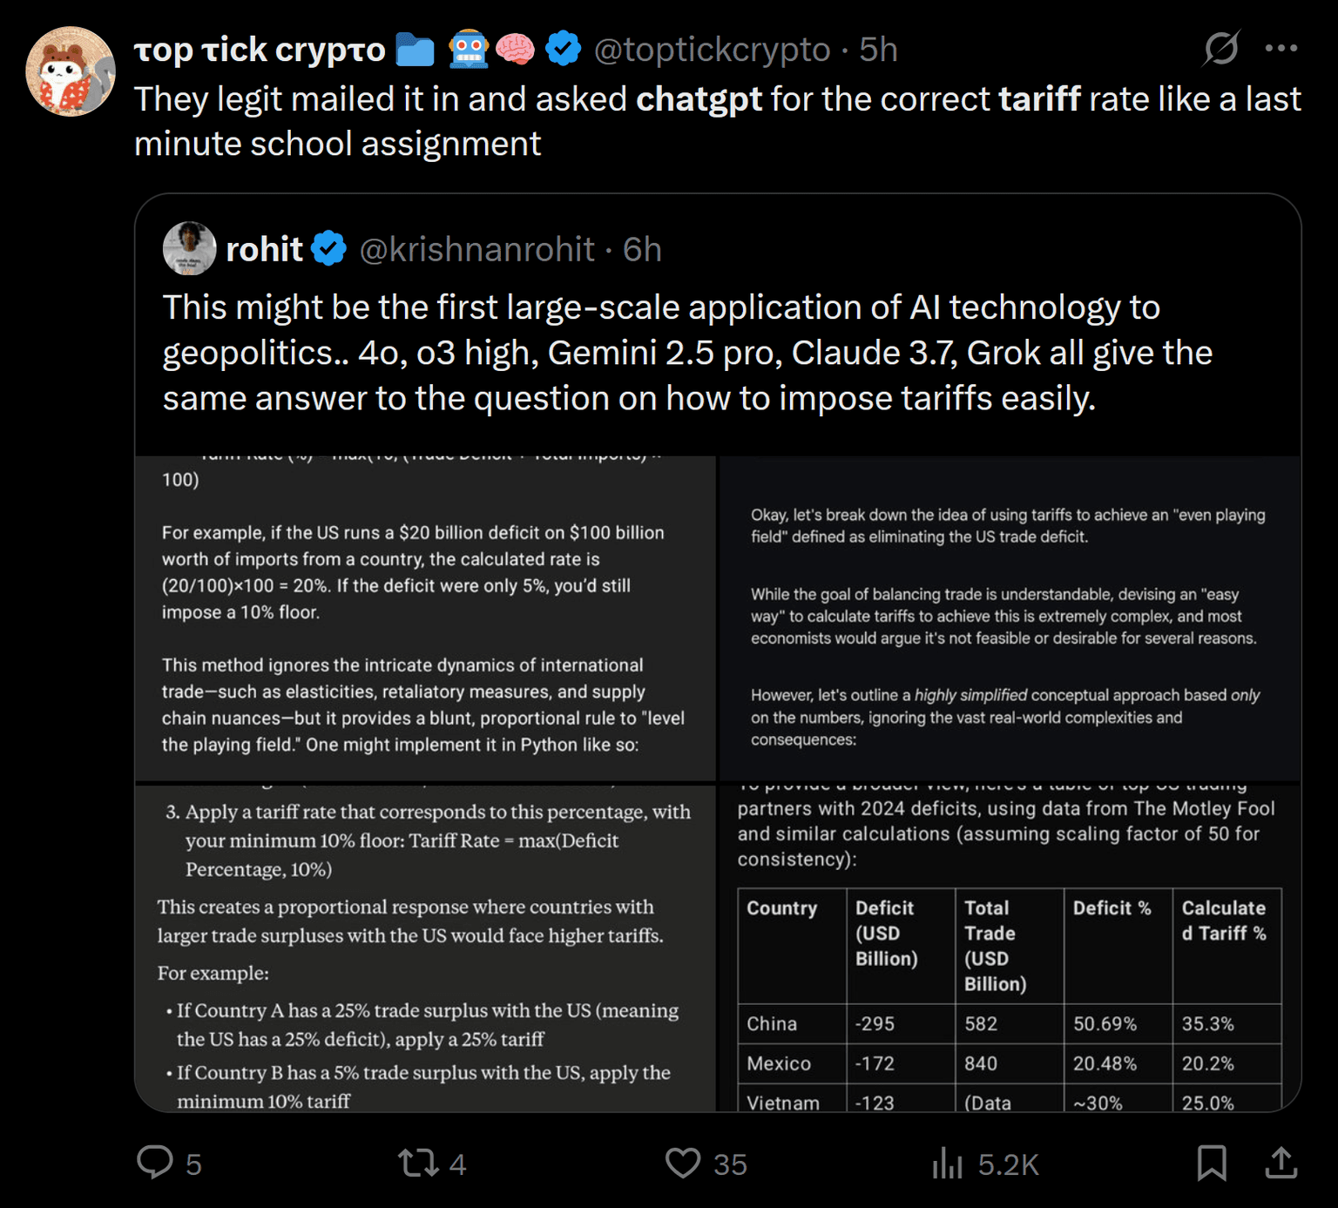Image resolution: width=1338 pixels, height=1208 pixels.
Task: Share tweet via upload arrow icon
Action: (1281, 1163)
